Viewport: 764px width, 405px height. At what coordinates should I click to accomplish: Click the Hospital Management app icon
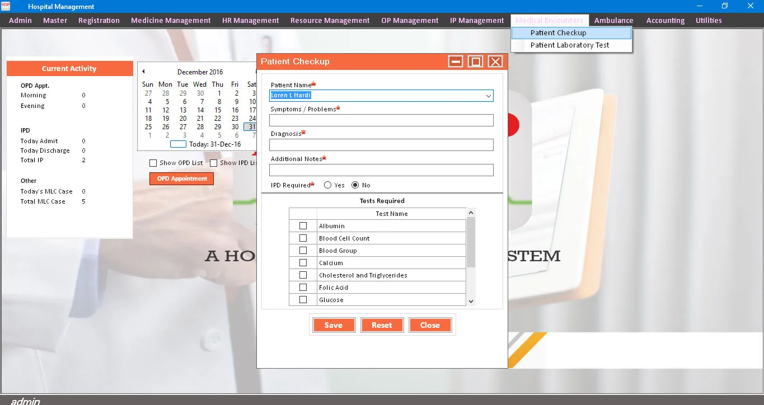6,6
